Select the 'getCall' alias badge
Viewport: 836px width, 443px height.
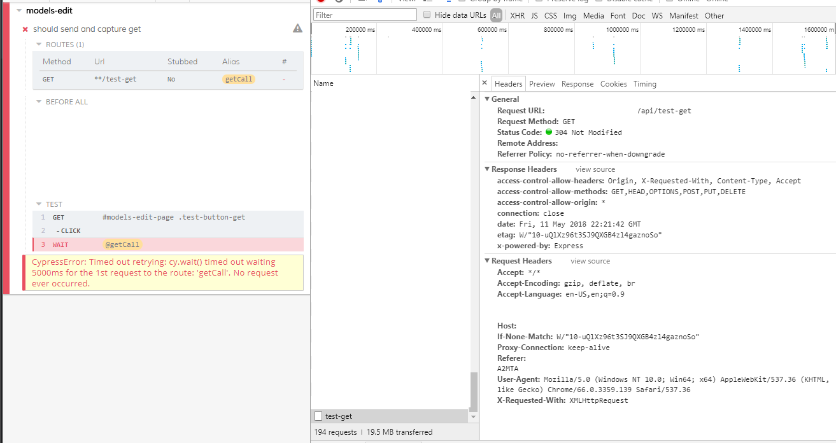click(238, 79)
